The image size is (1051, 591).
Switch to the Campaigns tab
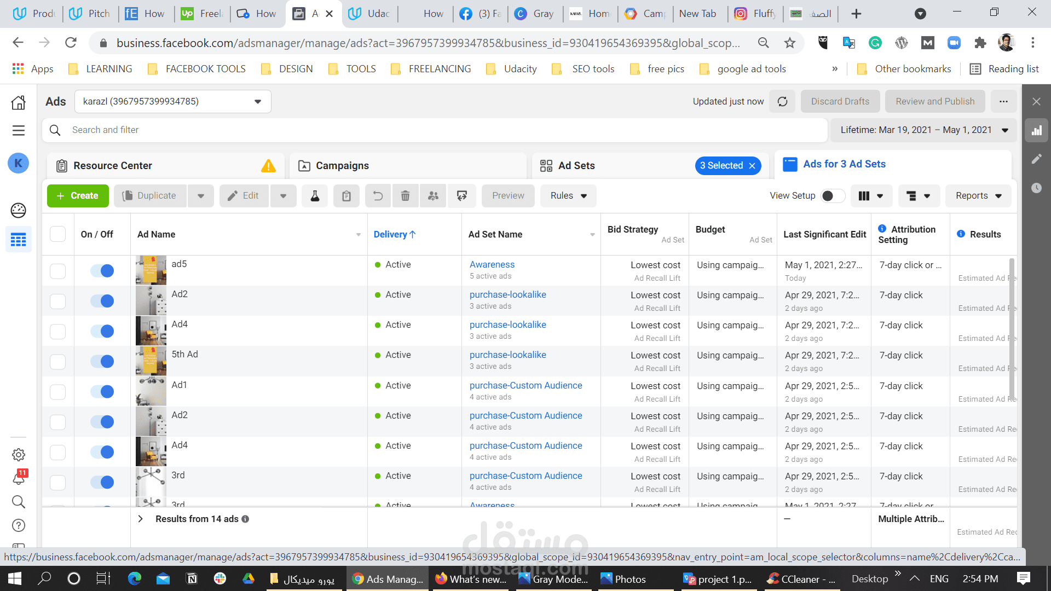point(342,166)
